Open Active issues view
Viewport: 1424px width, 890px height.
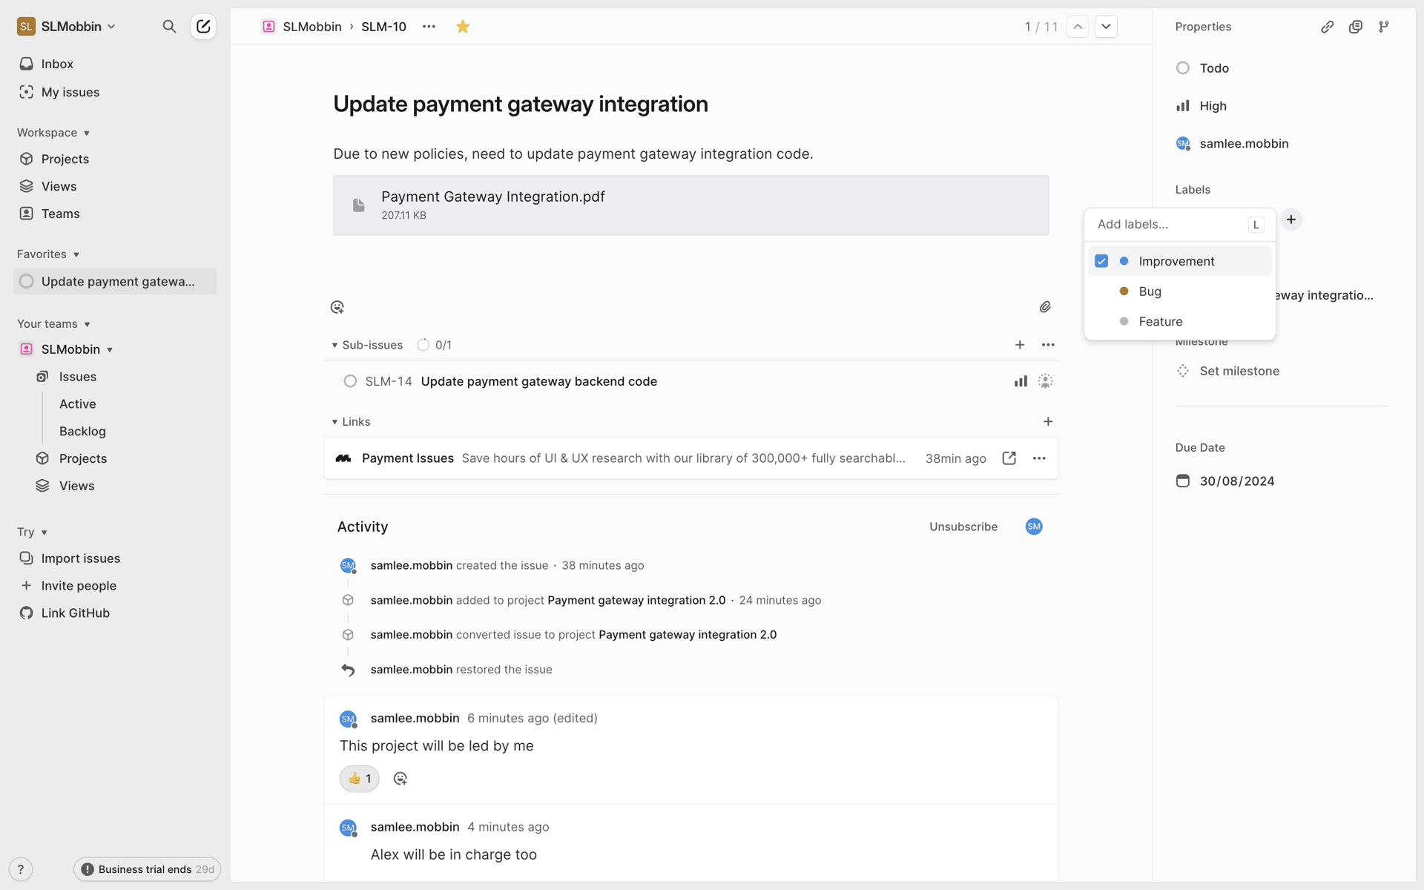tap(78, 404)
